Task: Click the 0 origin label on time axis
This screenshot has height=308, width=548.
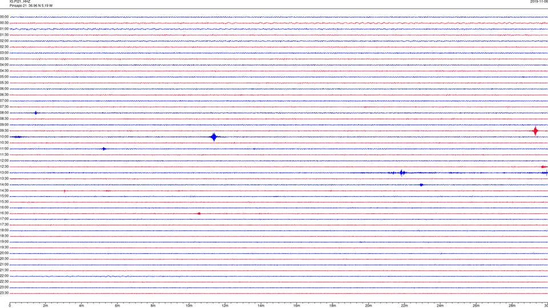Action: (x=10, y=306)
